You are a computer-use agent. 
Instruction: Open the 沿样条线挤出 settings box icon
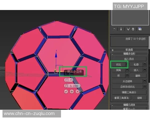(145, 87)
